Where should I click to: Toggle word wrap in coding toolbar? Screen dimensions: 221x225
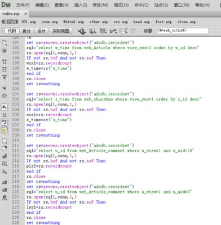5,122
